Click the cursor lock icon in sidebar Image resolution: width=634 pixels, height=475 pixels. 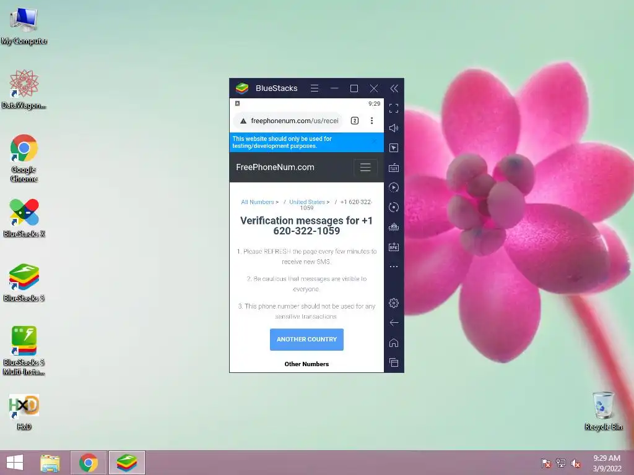pos(394,148)
